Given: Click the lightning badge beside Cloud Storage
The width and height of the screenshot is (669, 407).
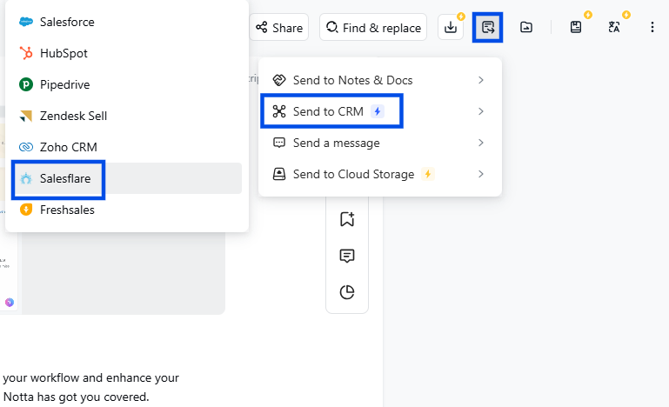Looking at the screenshot, I should 427,174.
